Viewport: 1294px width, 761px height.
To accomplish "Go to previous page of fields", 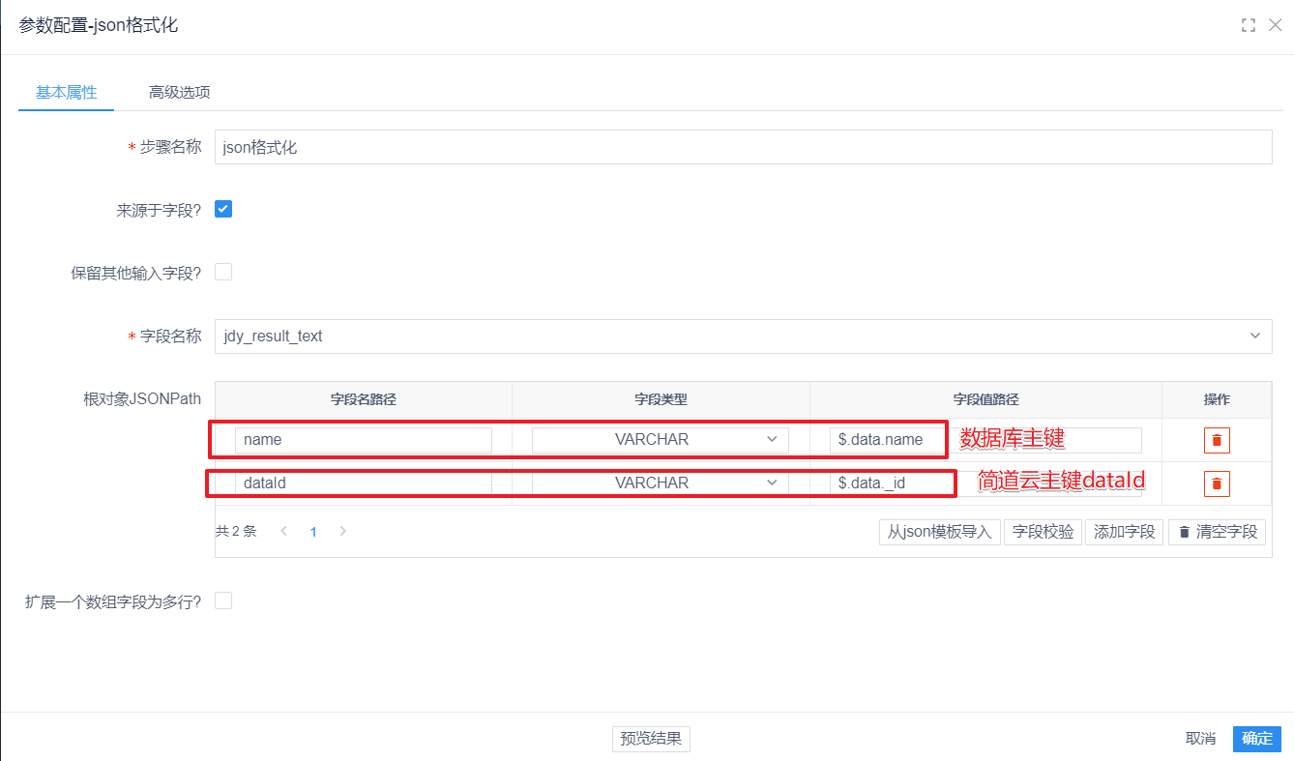I will click(283, 531).
